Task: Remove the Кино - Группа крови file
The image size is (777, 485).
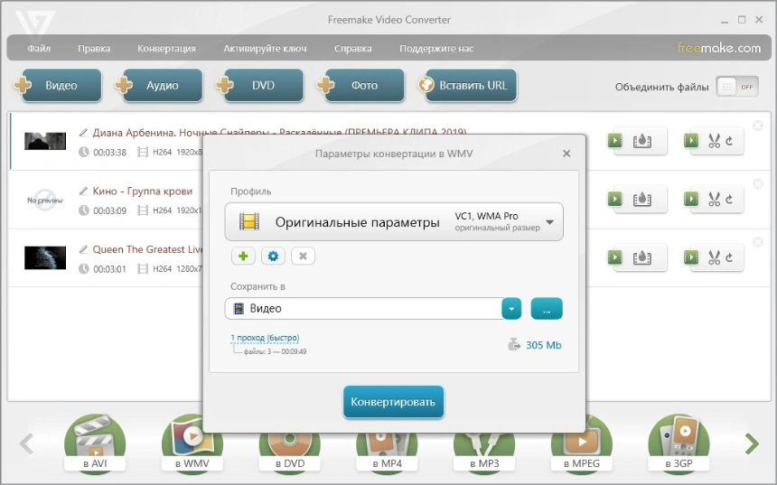Action: [x=758, y=184]
